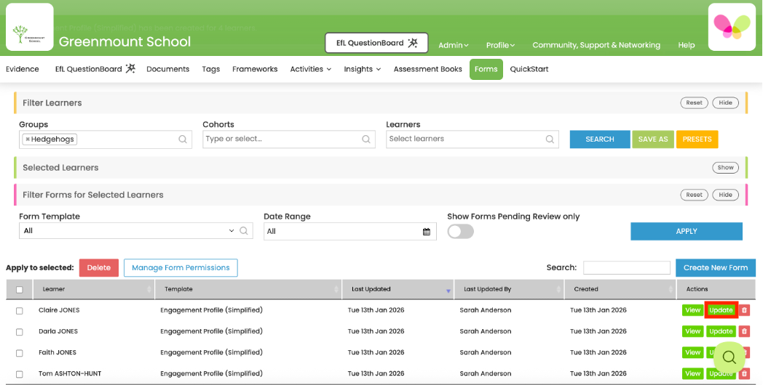
Task: Open the QuickStart tab
Action: pos(529,69)
